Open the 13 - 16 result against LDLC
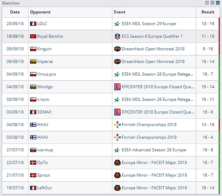 coord(208,24)
